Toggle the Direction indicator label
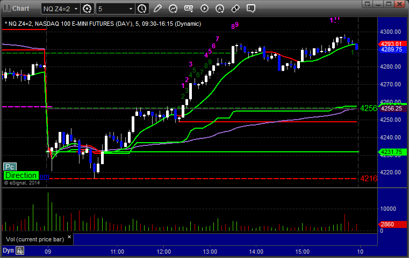Viewport: 409px width, 258px height. [x=21, y=175]
